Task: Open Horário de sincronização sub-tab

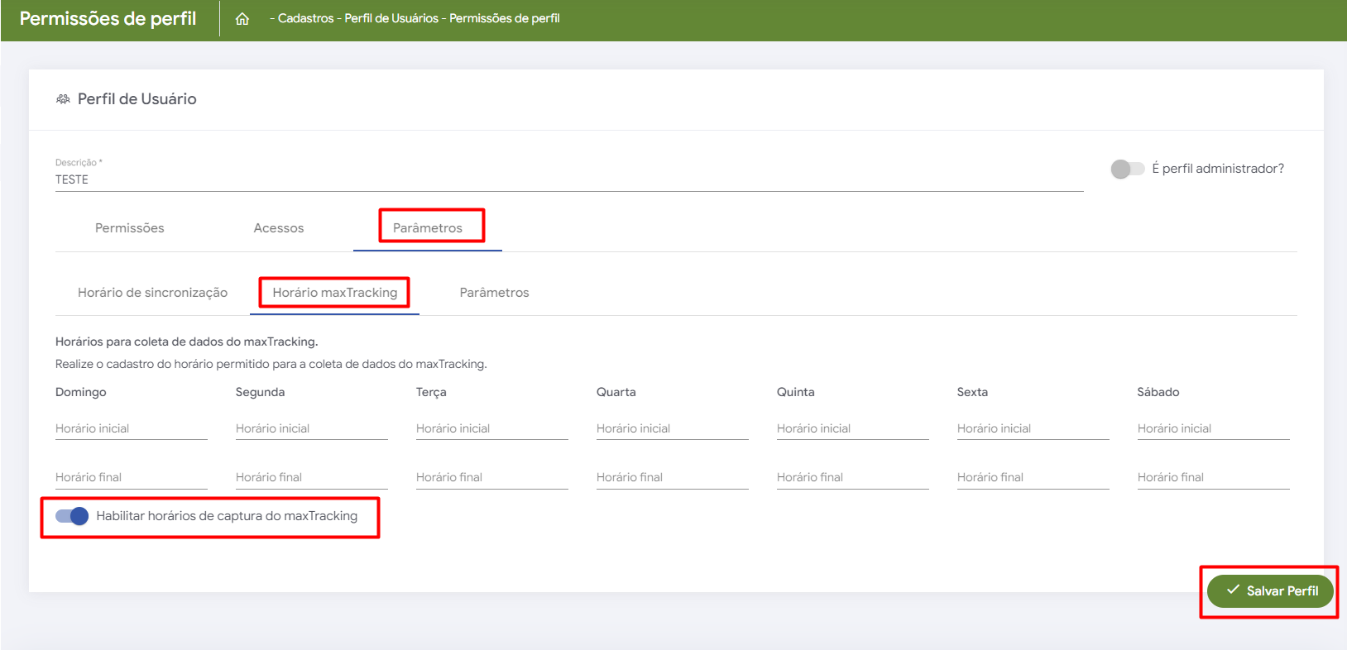Action: [152, 293]
